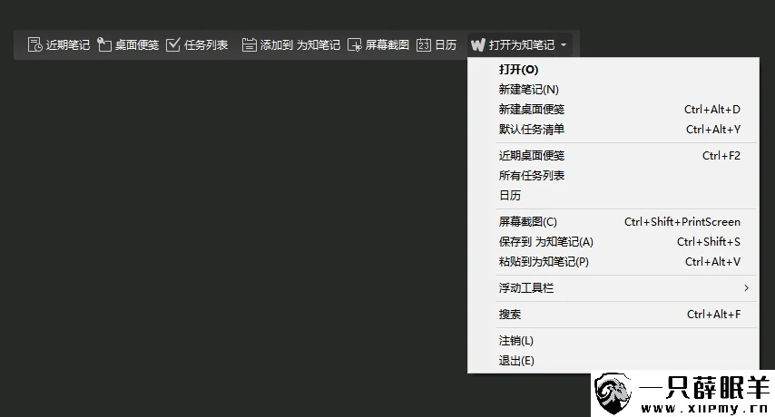
Task: Click the 近期笔记 toolbar text
Action: 68,45
